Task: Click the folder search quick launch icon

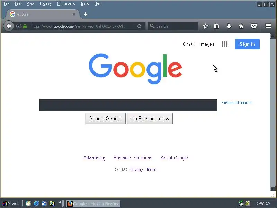Action: 52,203
